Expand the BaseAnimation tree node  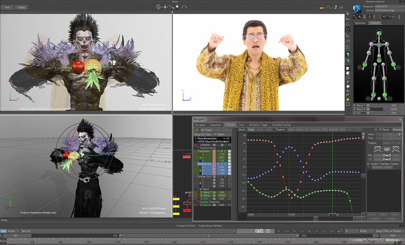coord(196,139)
